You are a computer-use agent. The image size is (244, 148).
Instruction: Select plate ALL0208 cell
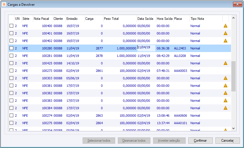pyautogui.click(x=180, y=56)
